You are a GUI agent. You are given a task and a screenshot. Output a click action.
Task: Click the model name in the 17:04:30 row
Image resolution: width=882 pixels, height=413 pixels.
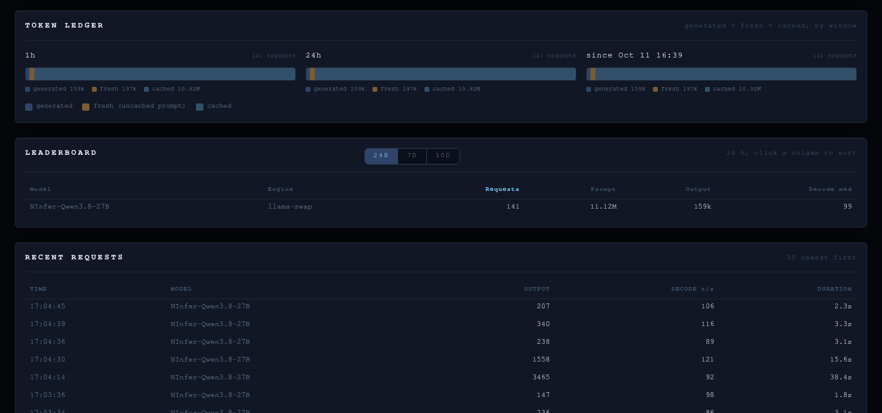coord(210,360)
